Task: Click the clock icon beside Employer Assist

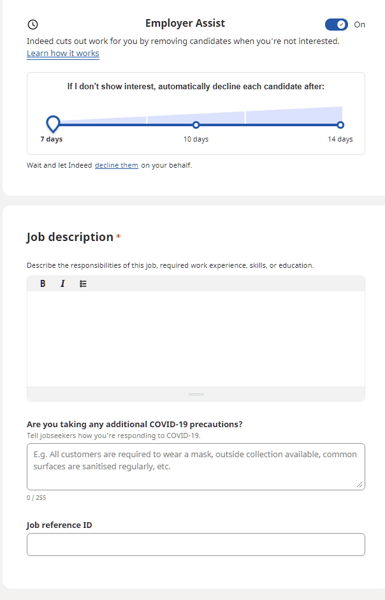Action: pos(33,25)
